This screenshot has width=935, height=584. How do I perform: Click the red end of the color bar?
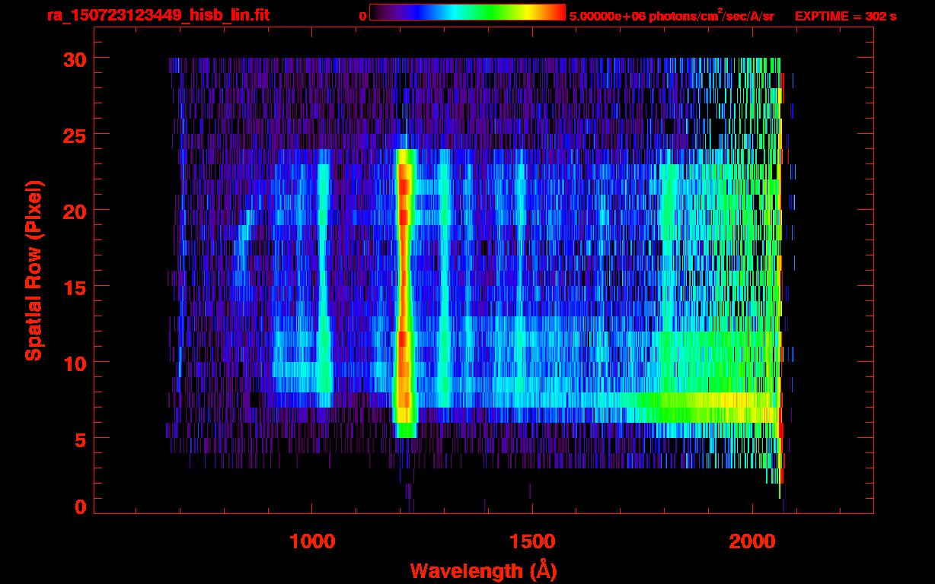(556, 13)
